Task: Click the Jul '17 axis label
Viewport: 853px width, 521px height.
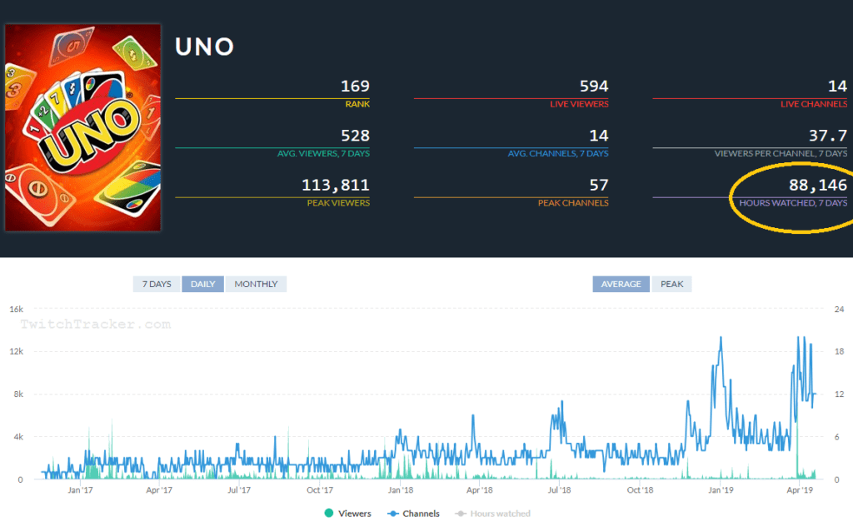Action: pos(239,490)
